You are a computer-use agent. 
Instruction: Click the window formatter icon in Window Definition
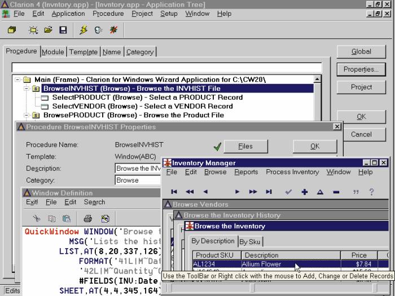click(105, 219)
